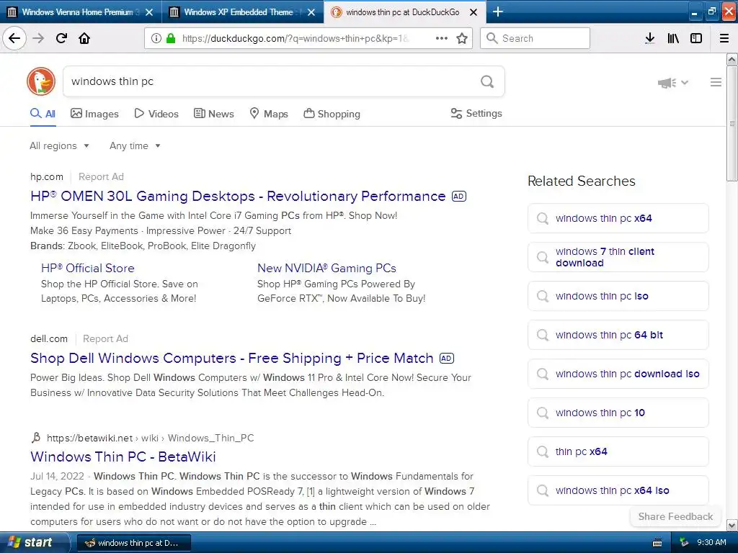The height and width of the screenshot is (553, 738).
Task: Search related: windows thin pc 10
Action: (618, 413)
